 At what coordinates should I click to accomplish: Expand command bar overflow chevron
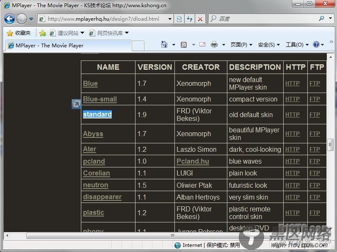pyautogui.click(x=331, y=41)
